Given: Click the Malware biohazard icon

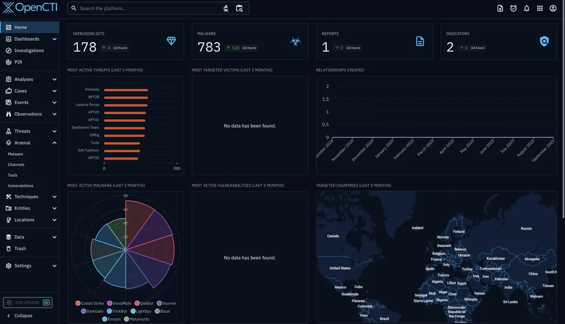Looking at the screenshot, I should [295, 42].
